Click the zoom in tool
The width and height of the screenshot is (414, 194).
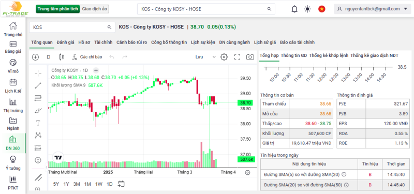pos(38,189)
